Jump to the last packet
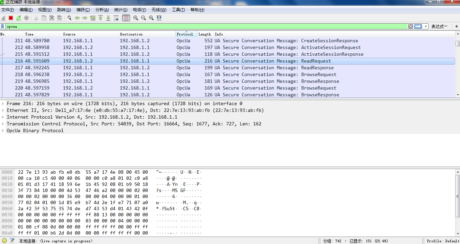 pos(108,18)
